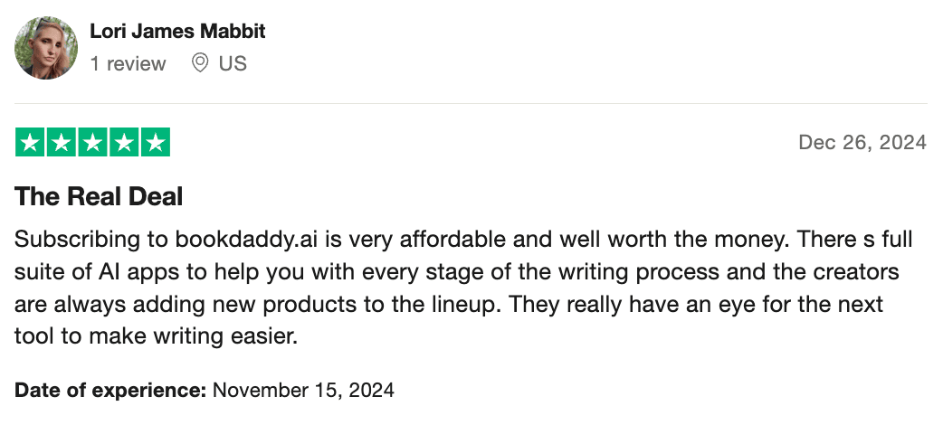Open Lori James Mabbit's profile name
The image size is (943, 425).
[177, 32]
